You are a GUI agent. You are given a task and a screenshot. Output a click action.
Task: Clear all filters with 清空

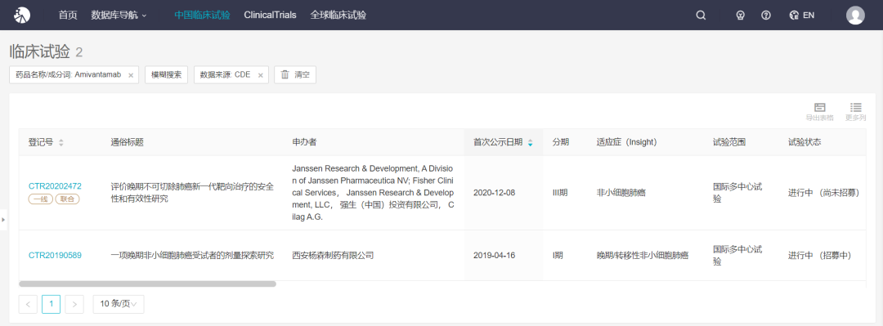[x=295, y=74]
